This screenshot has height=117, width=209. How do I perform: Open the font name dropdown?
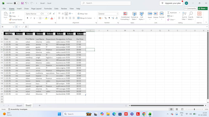point(40,14)
